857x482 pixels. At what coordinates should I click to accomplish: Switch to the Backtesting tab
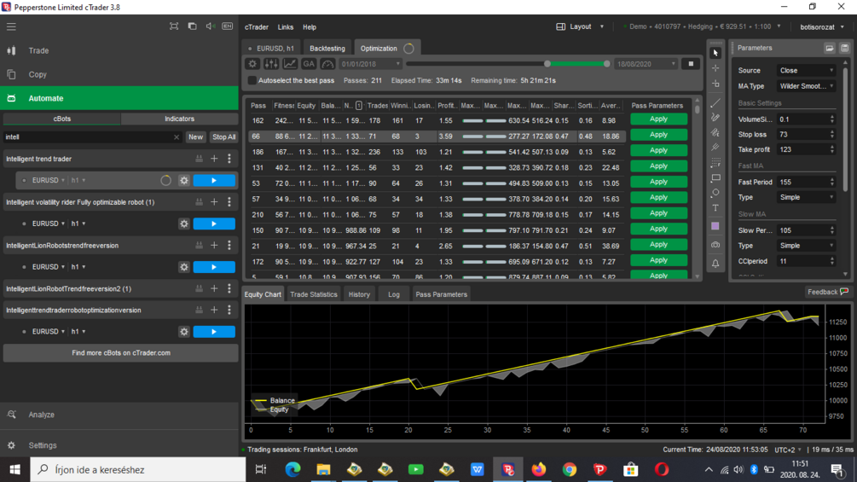click(327, 49)
